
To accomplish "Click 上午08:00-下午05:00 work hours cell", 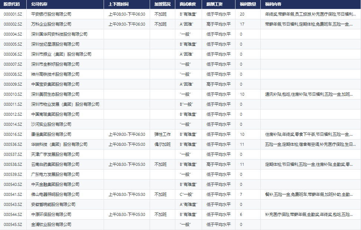I will click(x=127, y=144).
